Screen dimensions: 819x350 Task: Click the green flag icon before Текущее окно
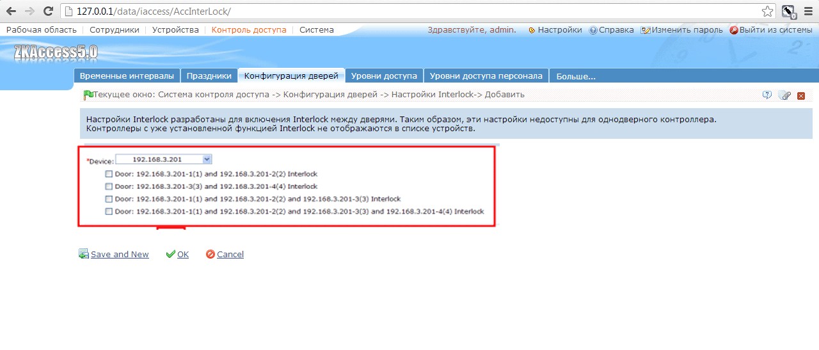[x=88, y=95]
